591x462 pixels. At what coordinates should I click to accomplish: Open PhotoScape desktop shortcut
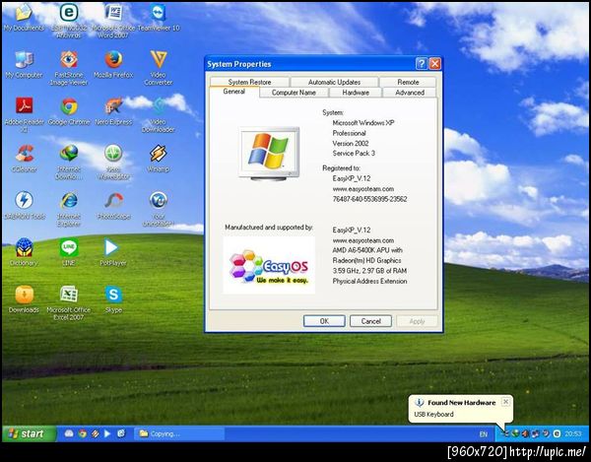click(x=113, y=205)
